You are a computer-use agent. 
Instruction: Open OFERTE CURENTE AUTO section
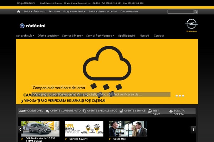65,111
